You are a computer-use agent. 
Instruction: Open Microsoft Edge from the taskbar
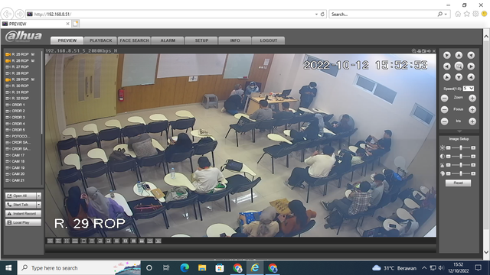tap(185, 268)
